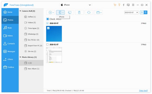Open dropdown arrow next to Export to device

(x=63, y=12)
